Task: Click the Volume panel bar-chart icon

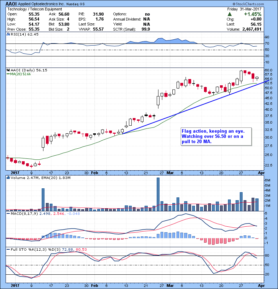Action: (8, 178)
